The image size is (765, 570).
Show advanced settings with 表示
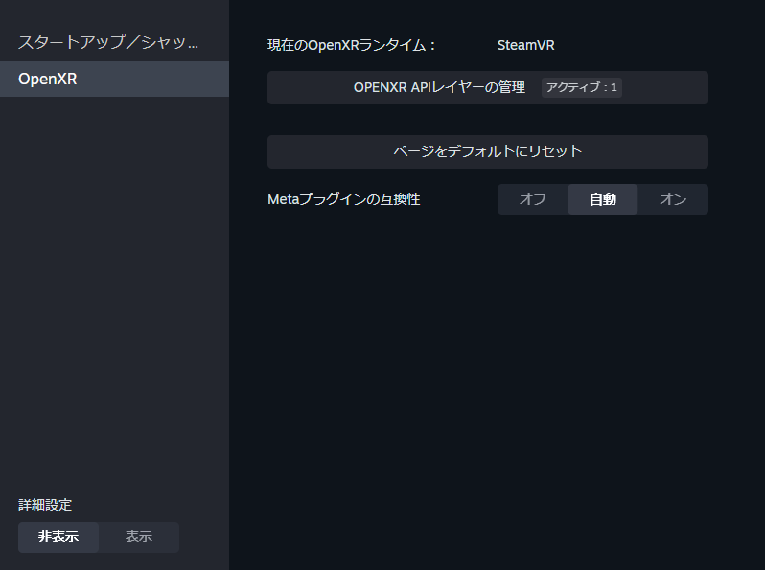[x=139, y=536]
